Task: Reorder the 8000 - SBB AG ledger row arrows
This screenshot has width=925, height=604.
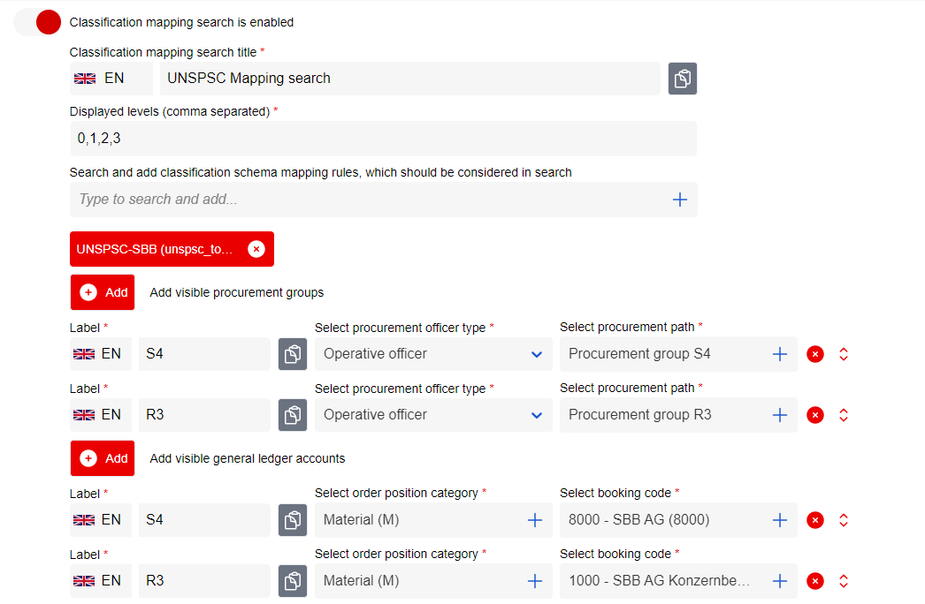Action: tap(843, 520)
